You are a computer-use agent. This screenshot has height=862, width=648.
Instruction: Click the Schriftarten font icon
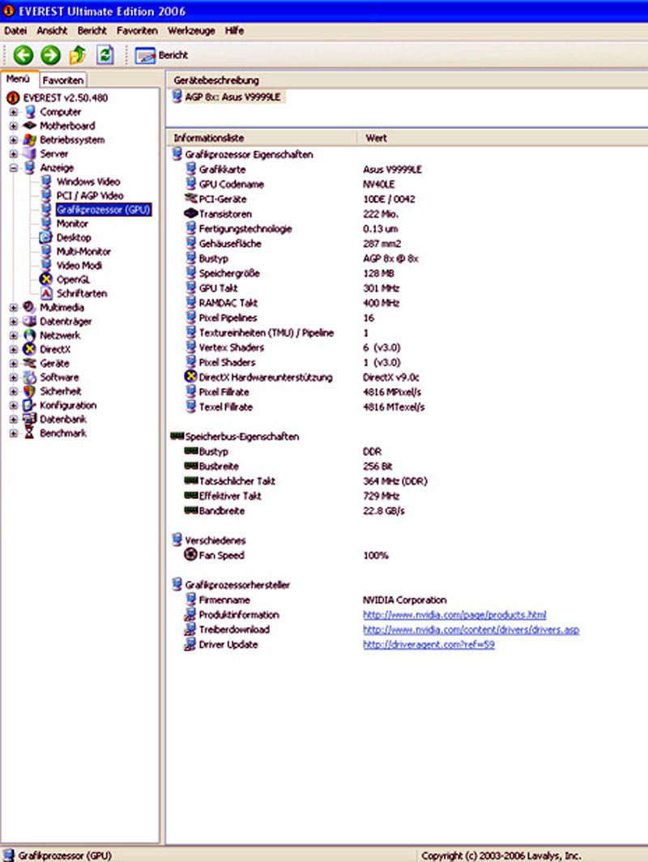coord(47,293)
